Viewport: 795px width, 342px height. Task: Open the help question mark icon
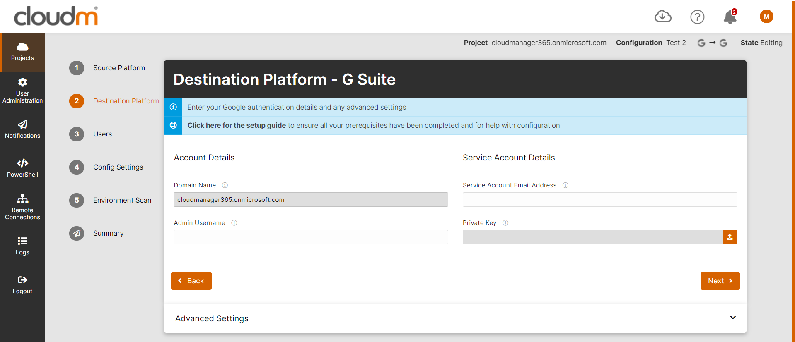click(x=697, y=17)
